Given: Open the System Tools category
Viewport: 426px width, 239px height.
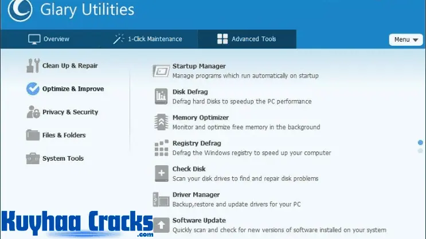Looking at the screenshot, I should tap(62, 158).
